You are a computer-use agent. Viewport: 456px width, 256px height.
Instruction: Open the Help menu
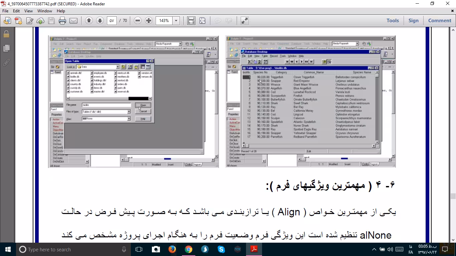point(61,11)
